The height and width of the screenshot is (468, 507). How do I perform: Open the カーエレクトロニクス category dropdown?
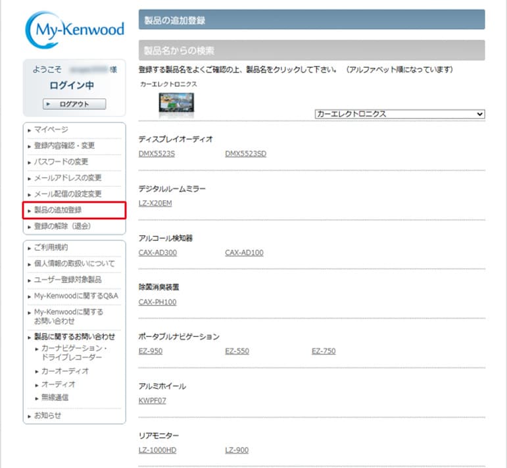click(x=399, y=114)
